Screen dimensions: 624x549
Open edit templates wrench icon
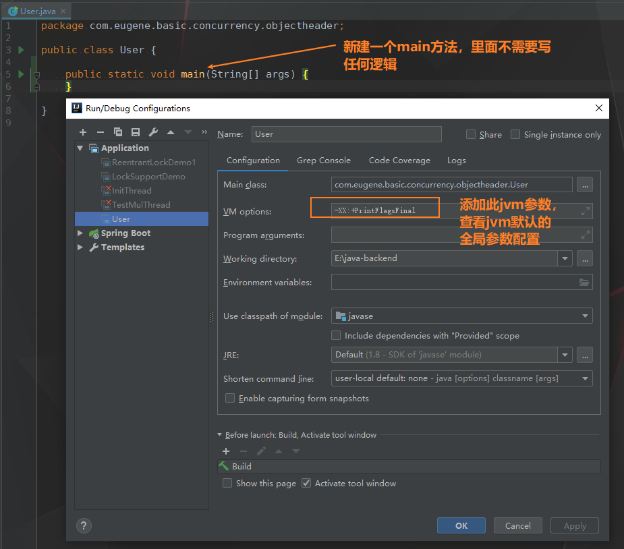point(153,132)
